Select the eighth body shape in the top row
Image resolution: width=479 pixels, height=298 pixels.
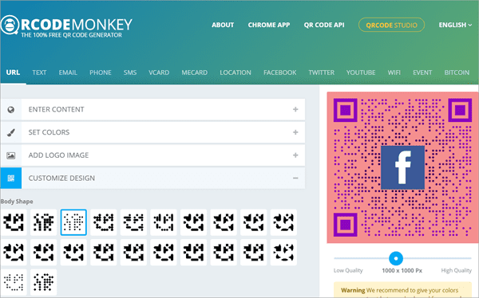tap(224, 222)
